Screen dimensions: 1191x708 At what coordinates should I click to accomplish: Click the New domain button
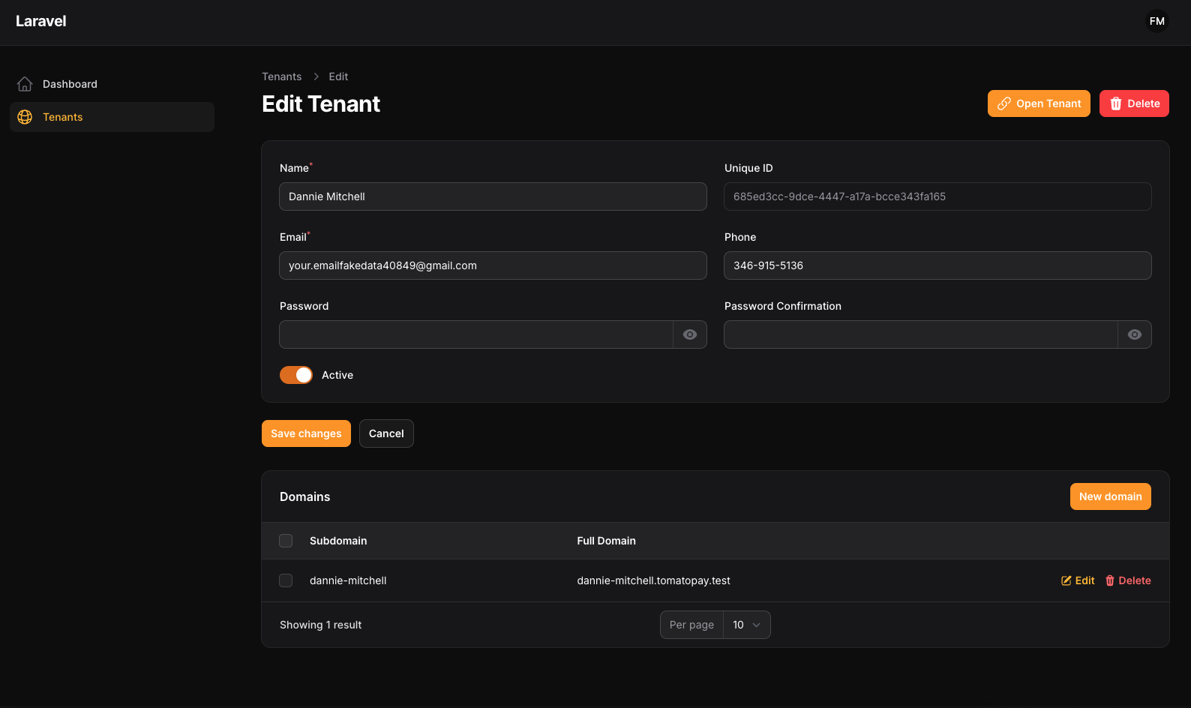pyautogui.click(x=1110, y=496)
